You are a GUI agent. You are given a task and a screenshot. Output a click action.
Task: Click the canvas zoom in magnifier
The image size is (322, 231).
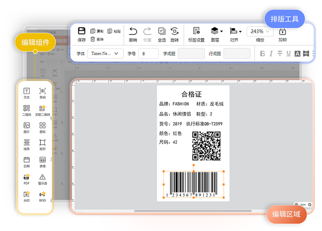(x=296, y=204)
